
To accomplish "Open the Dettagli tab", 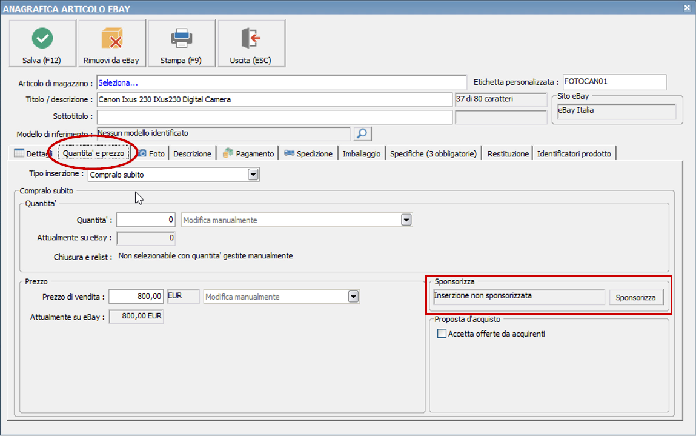I will pyautogui.click(x=33, y=153).
